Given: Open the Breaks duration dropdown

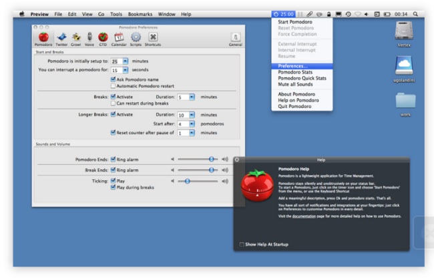Looking at the screenshot, I should point(192,96).
